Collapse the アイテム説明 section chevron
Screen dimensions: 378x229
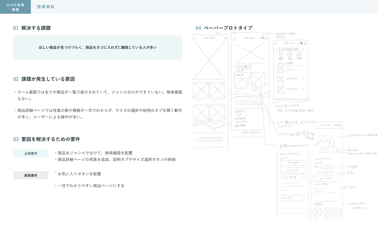click(x=304, y=178)
